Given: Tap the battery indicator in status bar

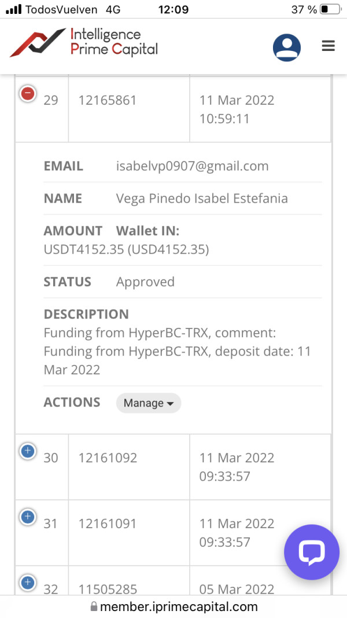Looking at the screenshot, I should pyautogui.click(x=330, y=10).
